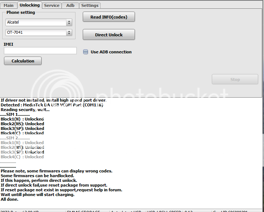Viewport: 264px width, 212px height.
Task: Select the Unlocking tab
Action: [30, 5]
